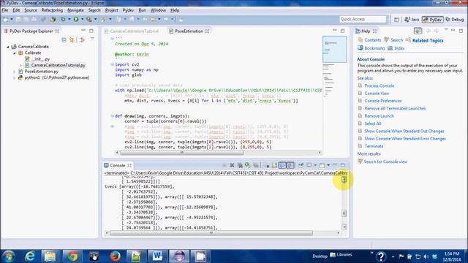Click the Run green play button
The height and width of the screenshot is (263, 468).
[76, 20]
